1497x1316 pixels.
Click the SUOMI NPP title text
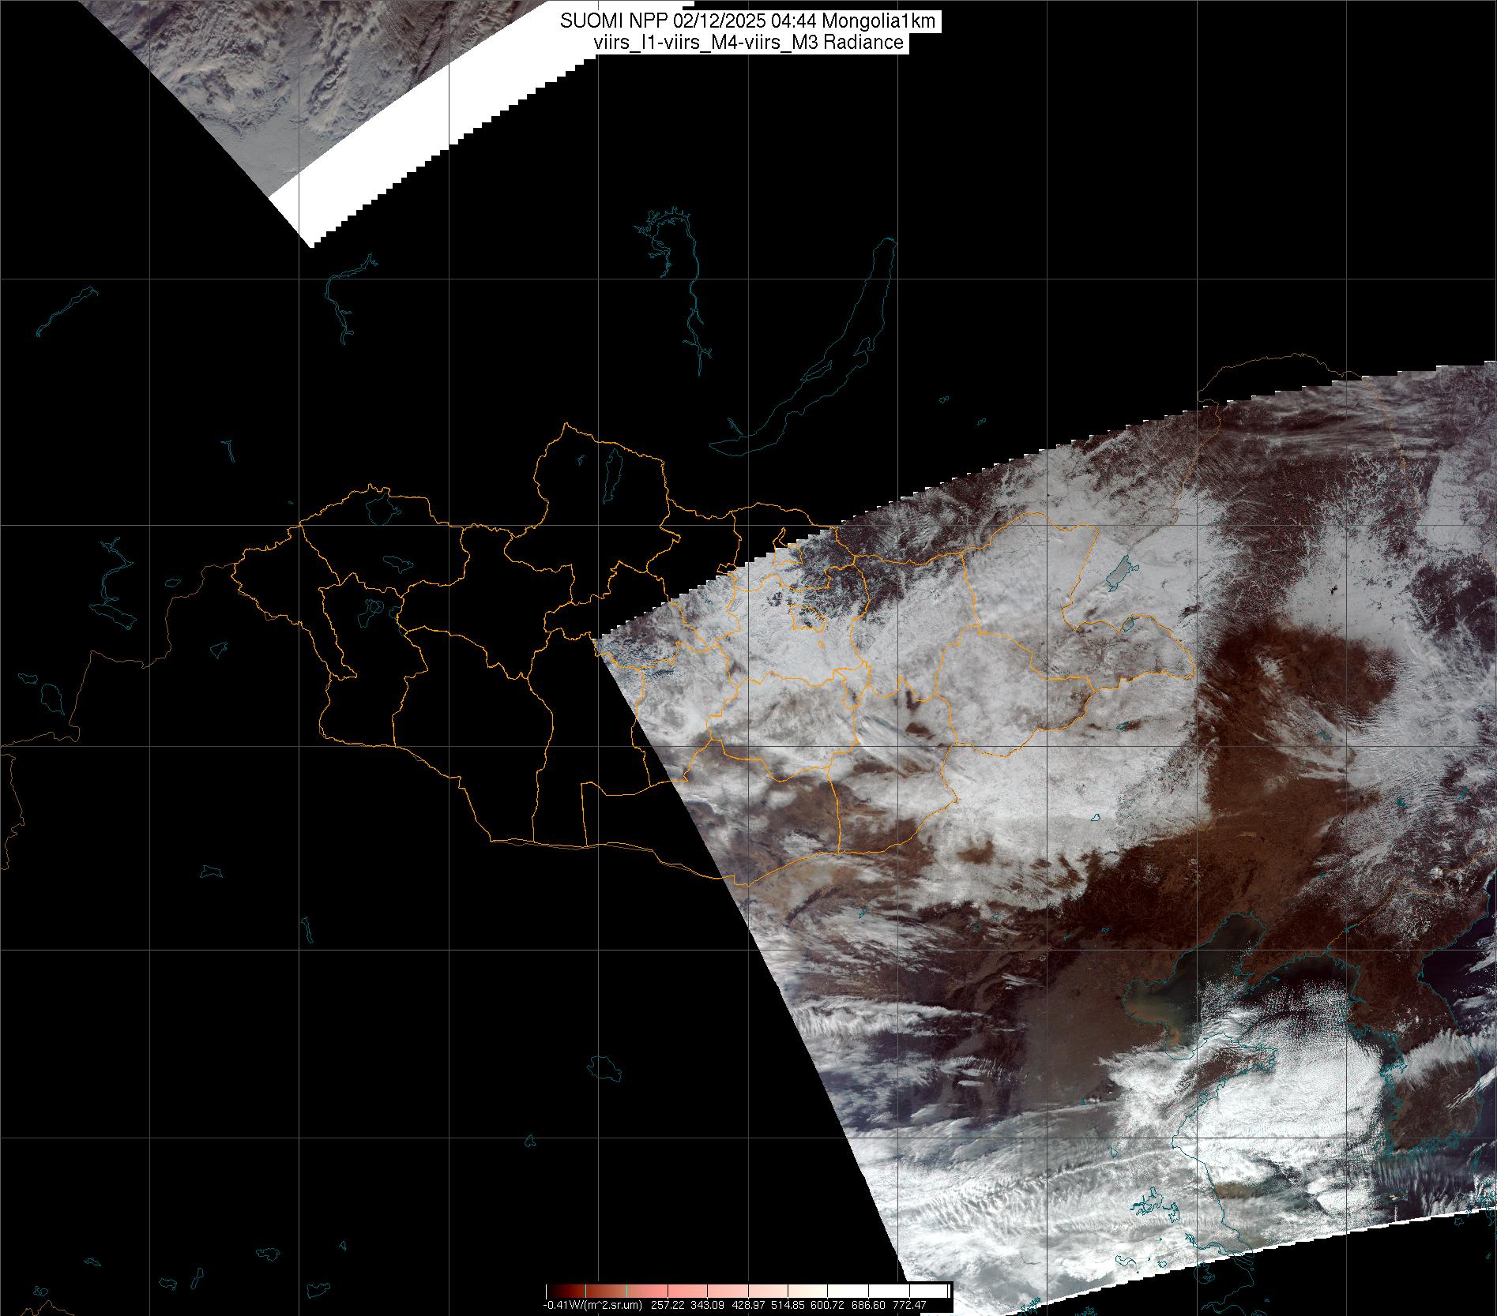pyautogui.click(x=748, y=21)
